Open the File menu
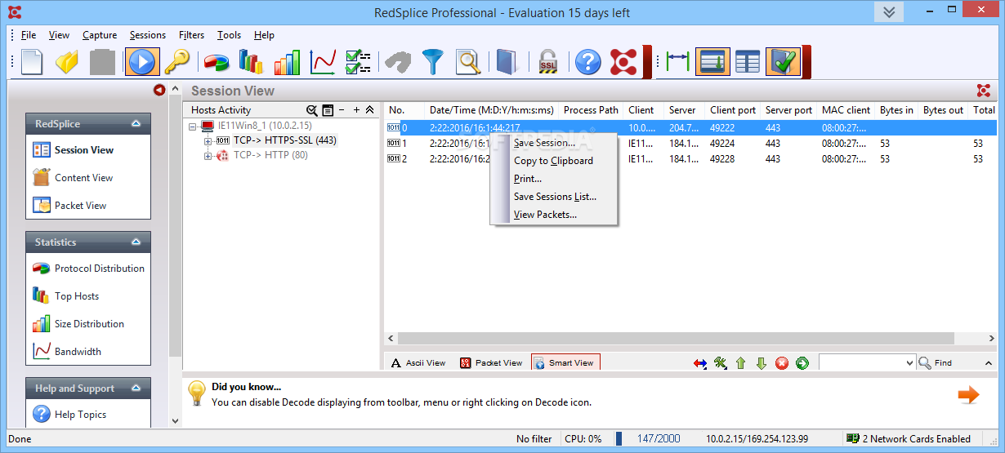 coord(29,35)
